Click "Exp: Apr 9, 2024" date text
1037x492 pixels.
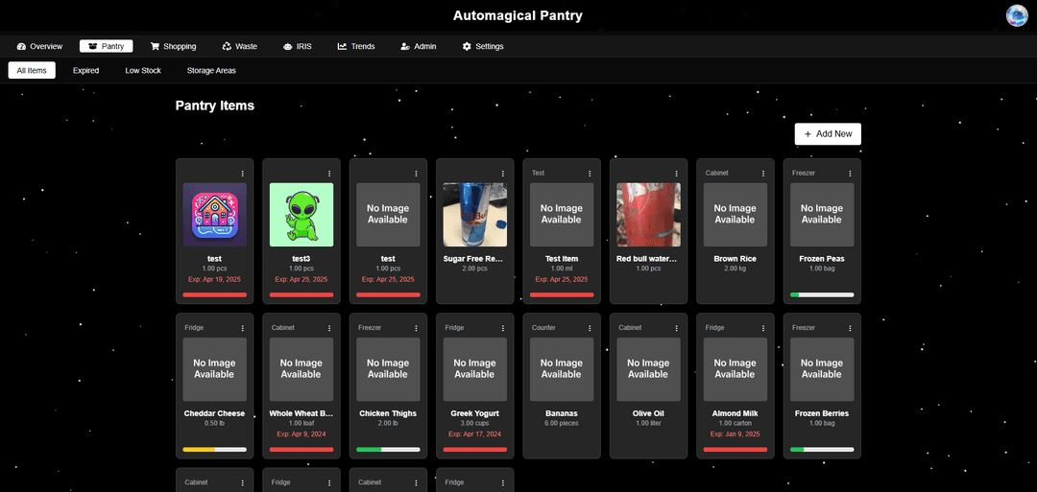tap(301, 433)
